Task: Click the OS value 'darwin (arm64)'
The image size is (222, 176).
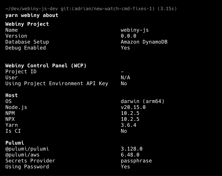Action: (143, 101)
